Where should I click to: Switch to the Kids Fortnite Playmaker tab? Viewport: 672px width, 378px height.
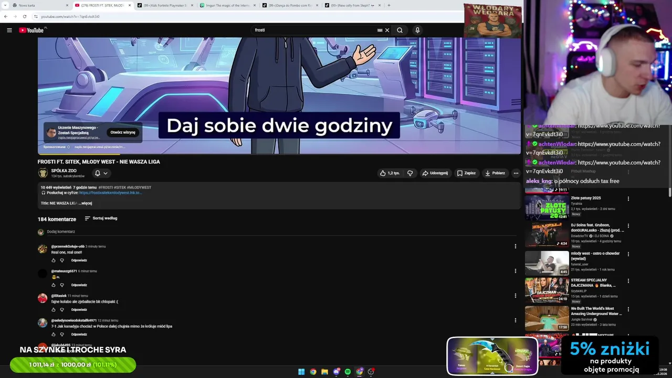click(x=165, y=5)
